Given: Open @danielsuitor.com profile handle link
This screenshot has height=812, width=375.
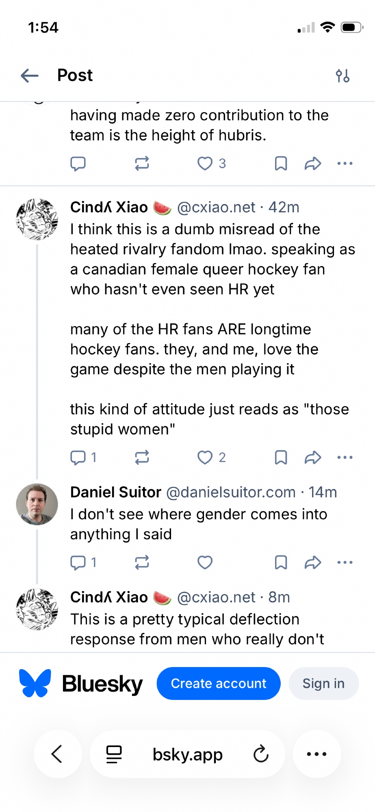Looking at the screenshot, I should point(231,492).
